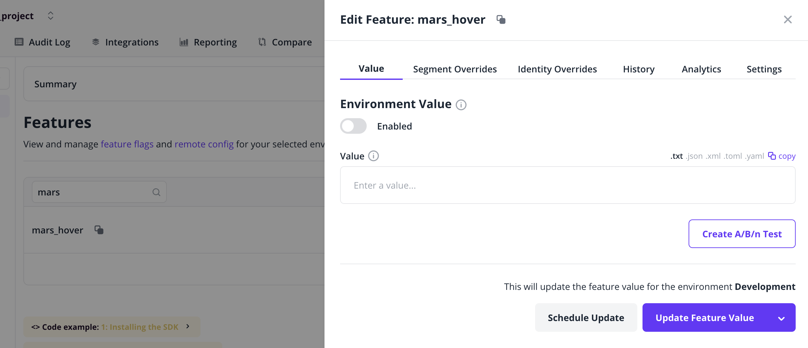Click the Create A/B/n Test button

(742, 234)
